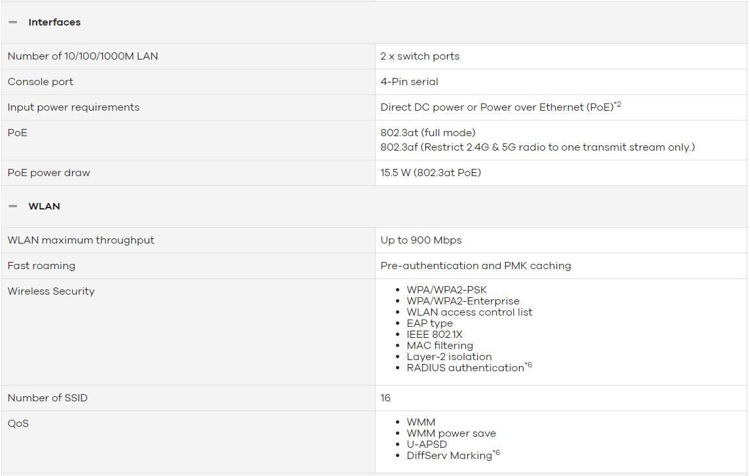Screen dimensions: 750x476
Task: Collapse the Interfaces section minus icon
Action: point(13,22)
